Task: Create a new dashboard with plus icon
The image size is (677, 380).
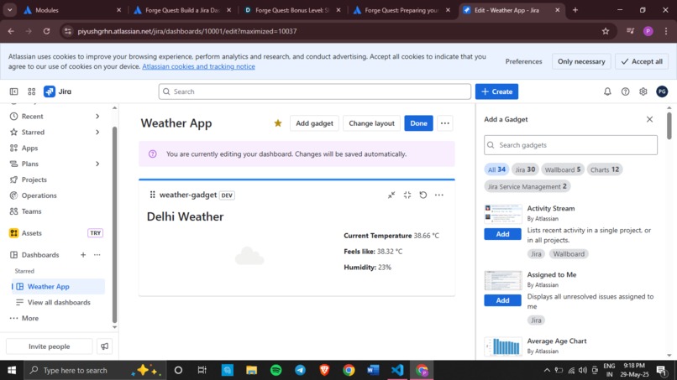Action: click(83, 255)
